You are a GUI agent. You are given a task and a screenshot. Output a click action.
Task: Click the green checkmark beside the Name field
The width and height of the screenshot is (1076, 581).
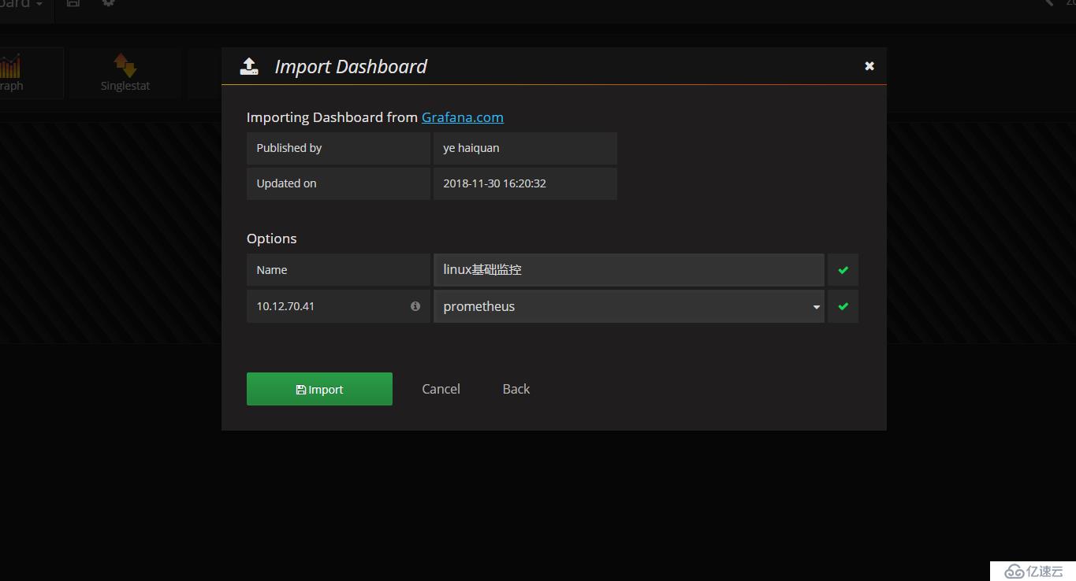(843, 270)
